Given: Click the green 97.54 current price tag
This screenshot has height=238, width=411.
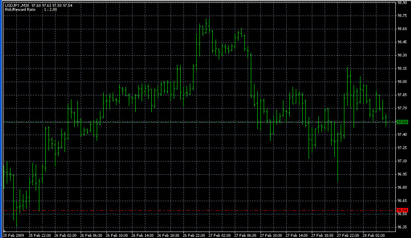Looking at the screenshot, I should tap(402, 122).
